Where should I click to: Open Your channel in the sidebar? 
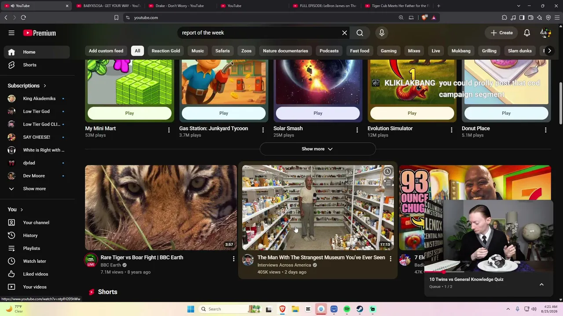click(x=37, y=223)
